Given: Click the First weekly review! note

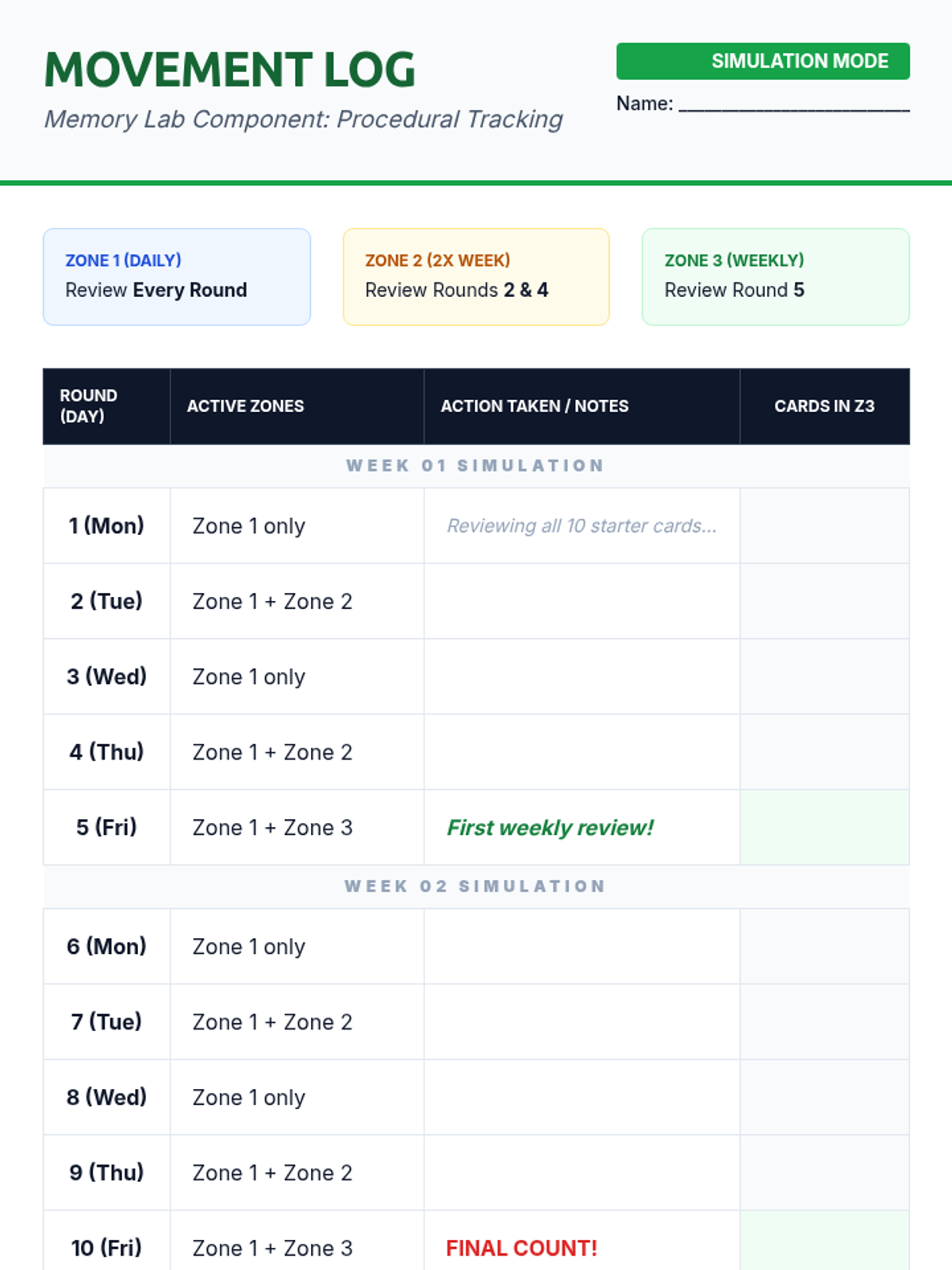Looking at the screenshot, I should coord(550,827).
